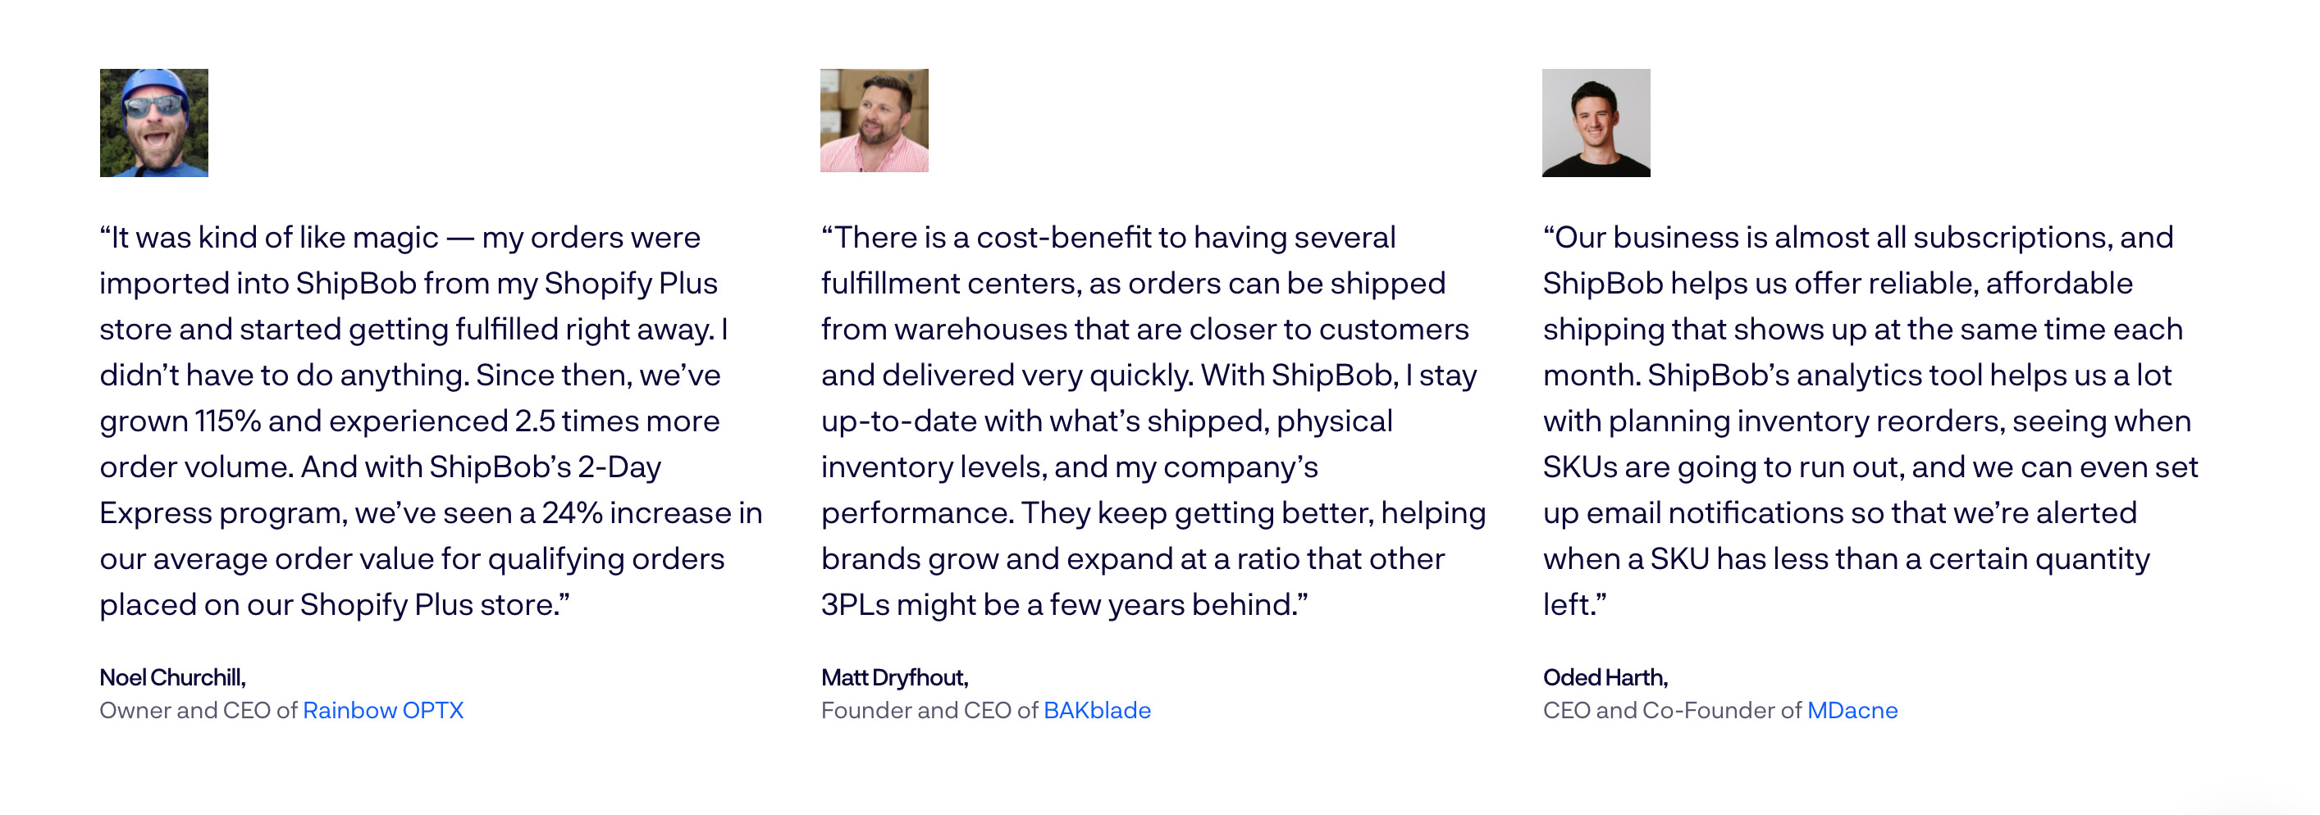Click the name Noel Churchill

pos(172,677)
